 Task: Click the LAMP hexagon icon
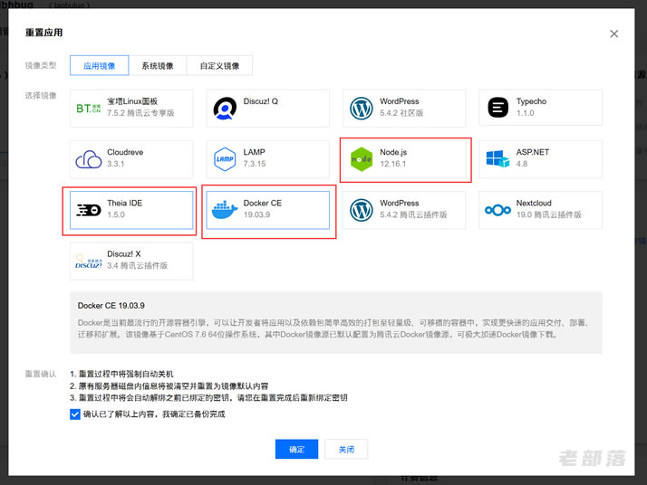pyautogui.click(x=225, y=159)
